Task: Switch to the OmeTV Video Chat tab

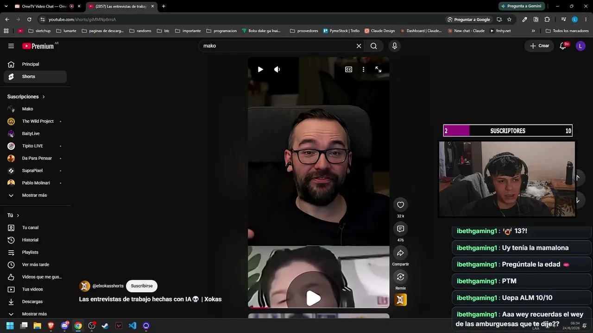Action: coord(44,6)
